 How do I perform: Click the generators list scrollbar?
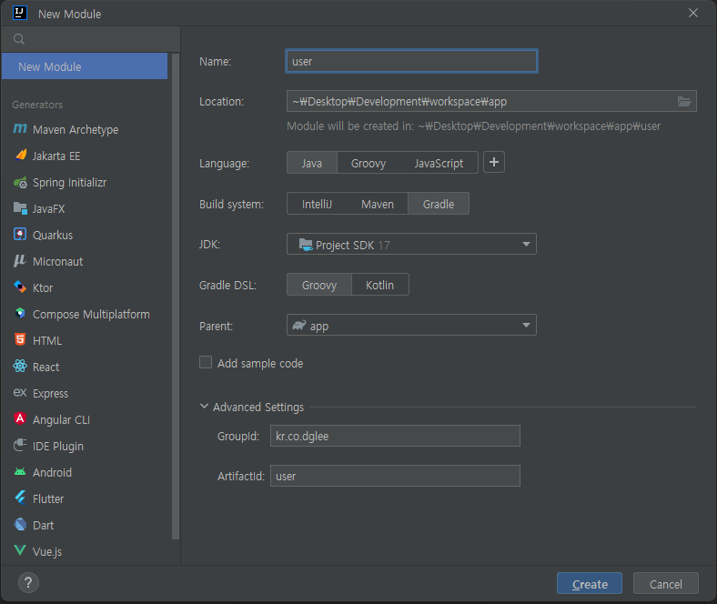click(176, 297)
